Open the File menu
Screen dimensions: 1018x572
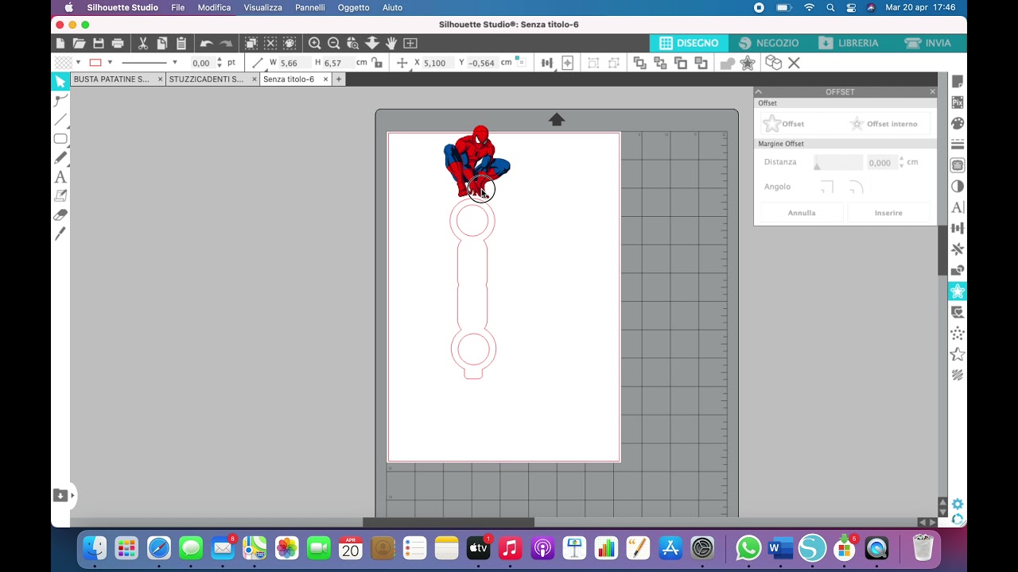point(178,7)
